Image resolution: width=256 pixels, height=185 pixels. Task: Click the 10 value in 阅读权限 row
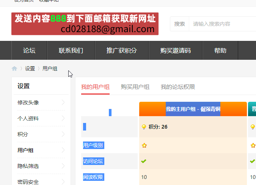[144, 177]
